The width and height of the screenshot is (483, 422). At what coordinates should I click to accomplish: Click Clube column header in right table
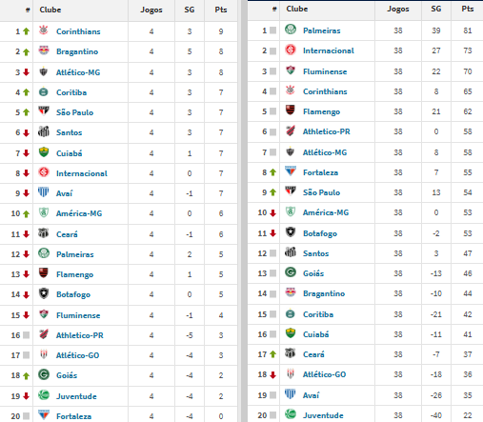297,9
